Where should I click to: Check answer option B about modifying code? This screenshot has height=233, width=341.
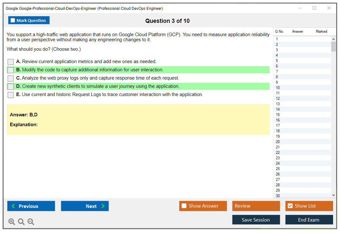click(11, 70)
